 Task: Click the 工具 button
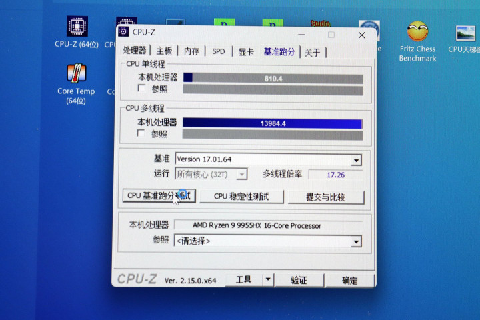pyautogui.click(x=244, y=279)
